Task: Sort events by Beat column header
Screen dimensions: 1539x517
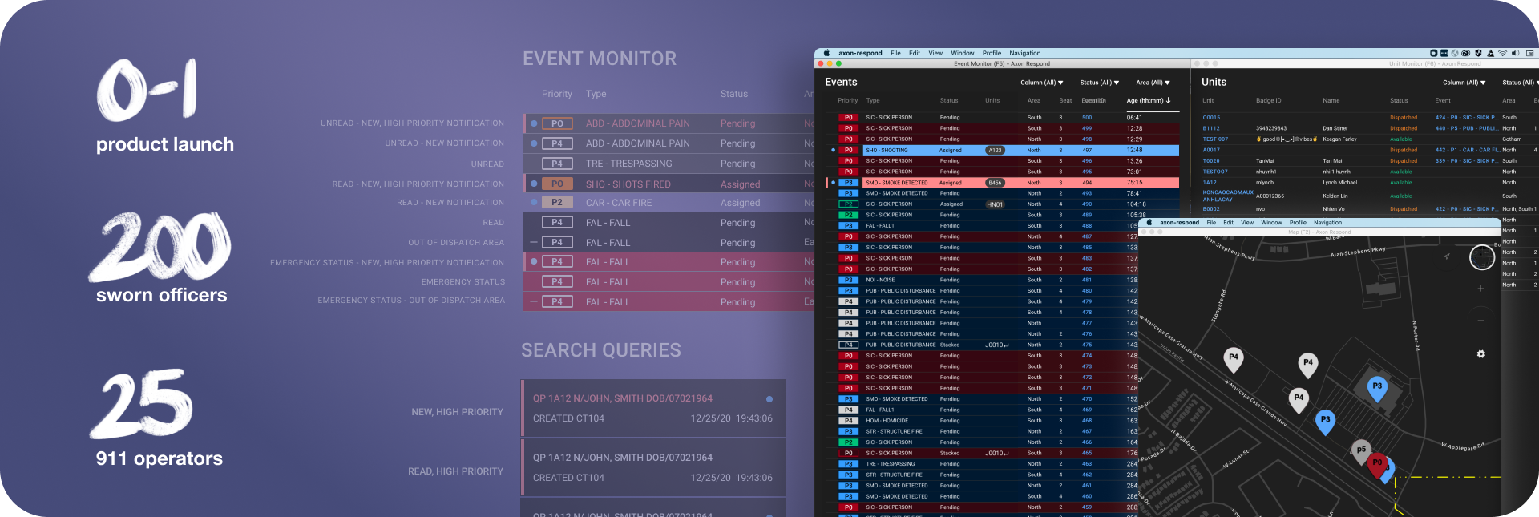Action: pos(1065,101)
